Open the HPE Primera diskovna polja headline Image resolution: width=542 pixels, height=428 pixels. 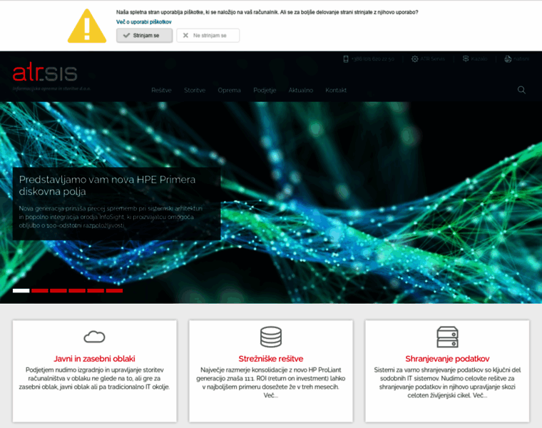pos(107,185)
